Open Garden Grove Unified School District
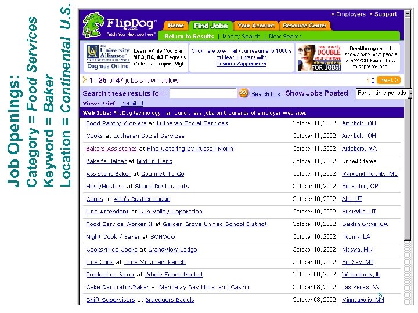This screenshot has width=418, height=313. coord(215,224)
